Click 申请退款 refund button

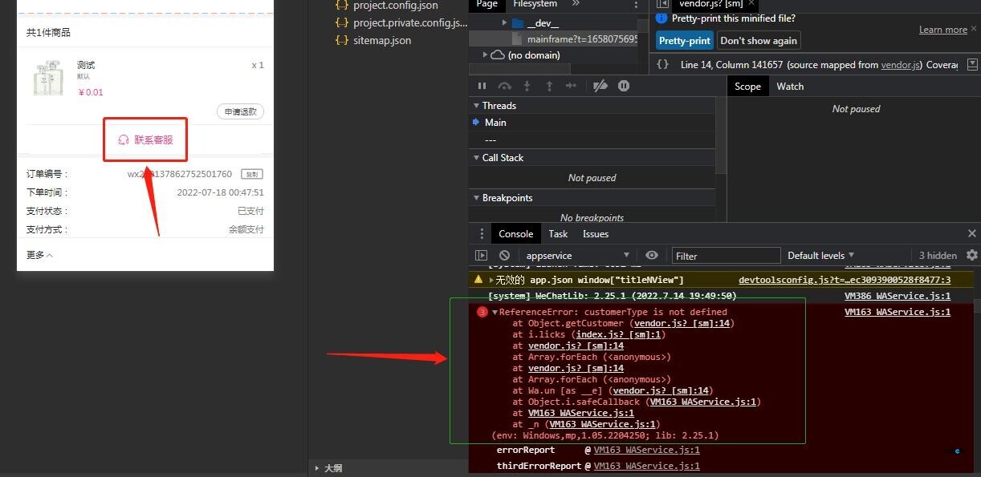click(240, 111)
